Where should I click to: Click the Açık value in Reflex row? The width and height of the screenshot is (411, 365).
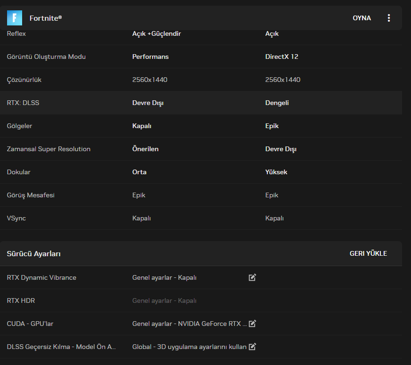272,33
